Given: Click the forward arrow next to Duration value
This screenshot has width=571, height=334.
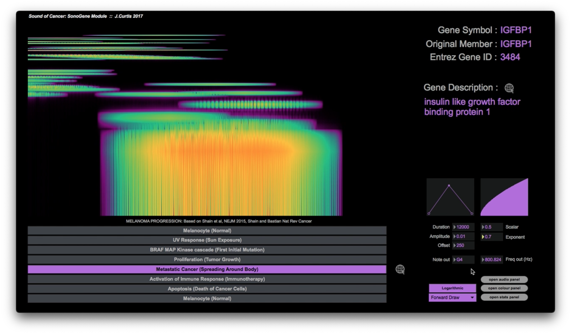Looking at the screenshot, I should 453,227.
